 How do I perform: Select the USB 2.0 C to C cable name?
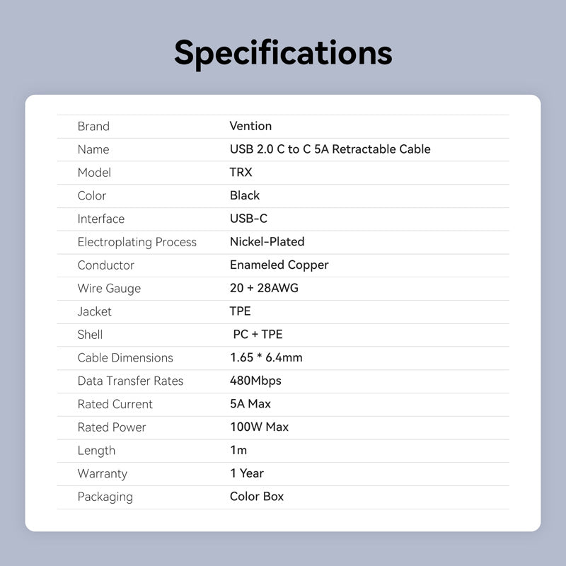tap(330, 149)
